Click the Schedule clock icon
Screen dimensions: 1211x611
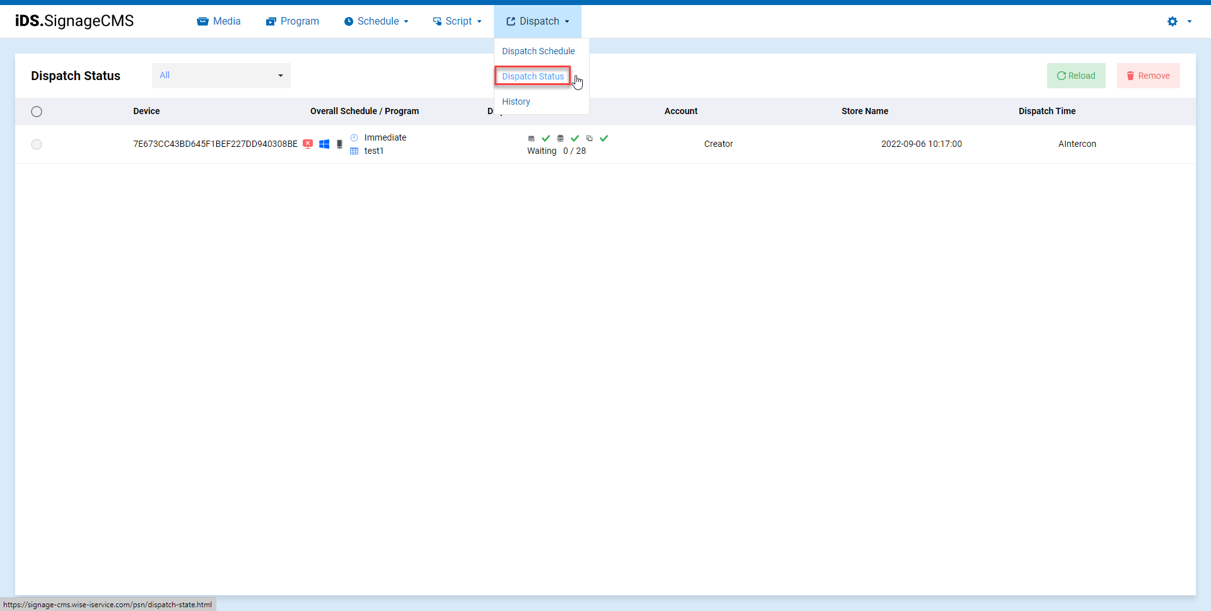pos(348,21)
